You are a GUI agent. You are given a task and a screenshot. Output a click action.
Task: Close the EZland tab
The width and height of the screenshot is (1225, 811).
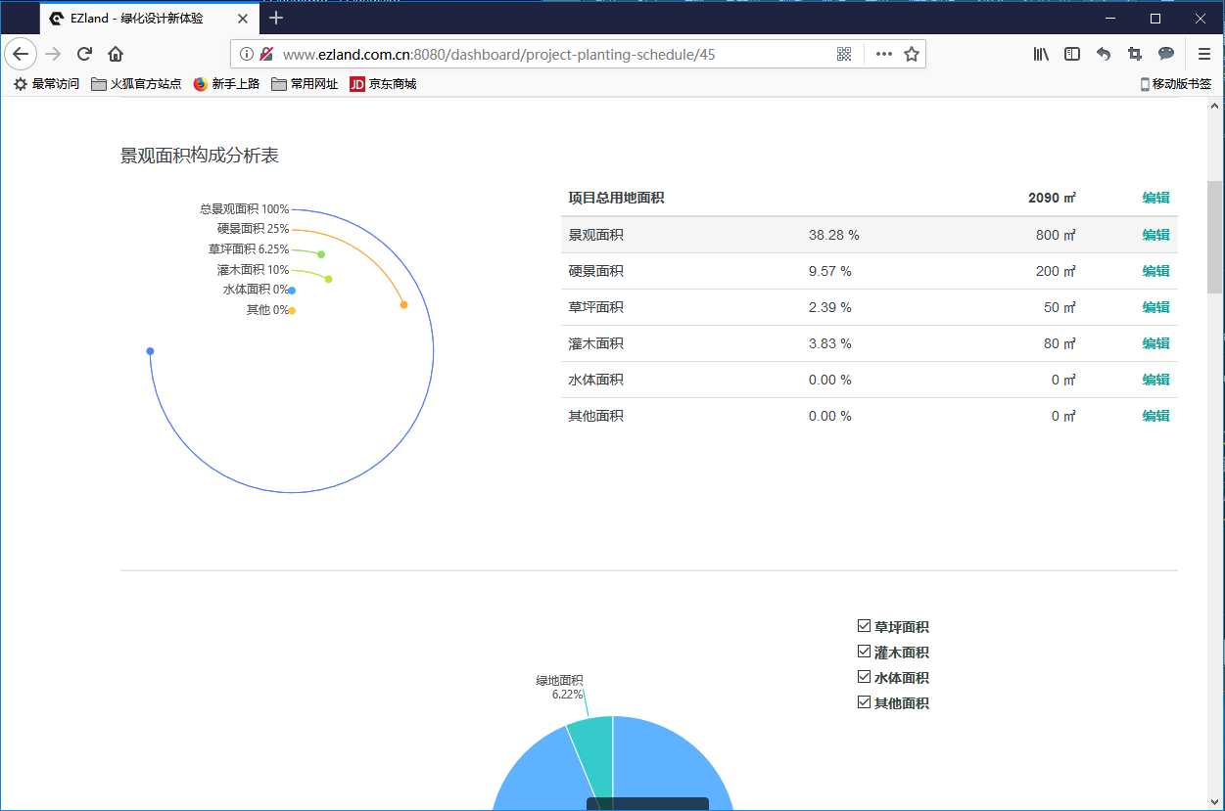[x=243, y=19]
